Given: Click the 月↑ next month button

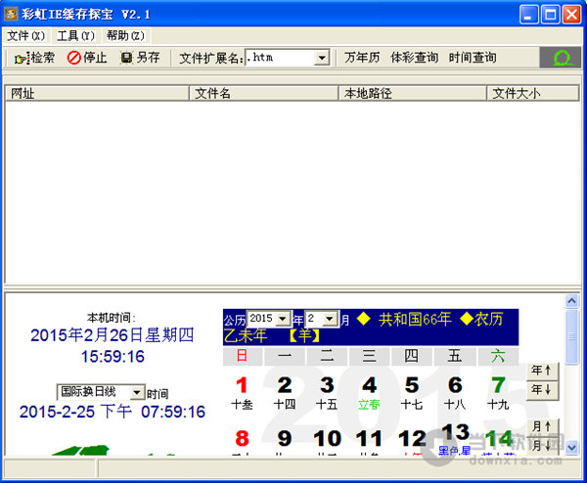Looking at the screenshot, I should (539, 426).
